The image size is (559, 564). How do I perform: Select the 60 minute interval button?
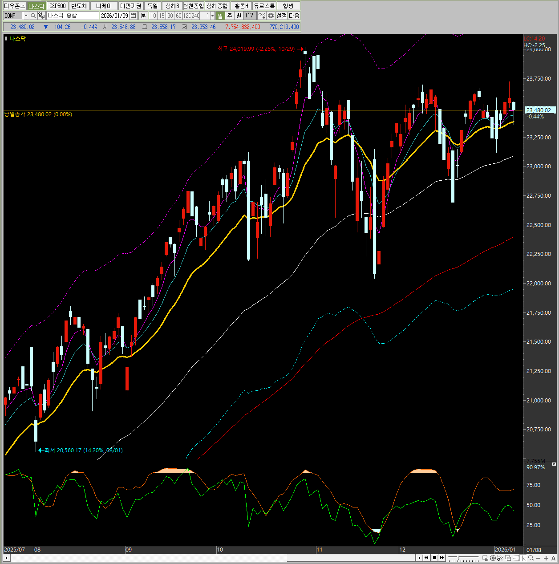(x=178, y=16)
